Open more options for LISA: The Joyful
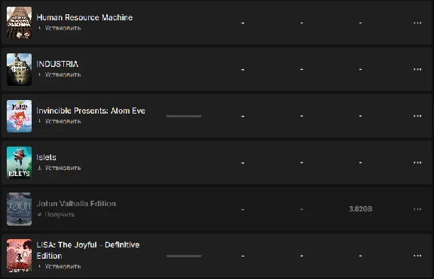This screenshot has width=434, height=279. pyautogui.click(x=417, y=256)
